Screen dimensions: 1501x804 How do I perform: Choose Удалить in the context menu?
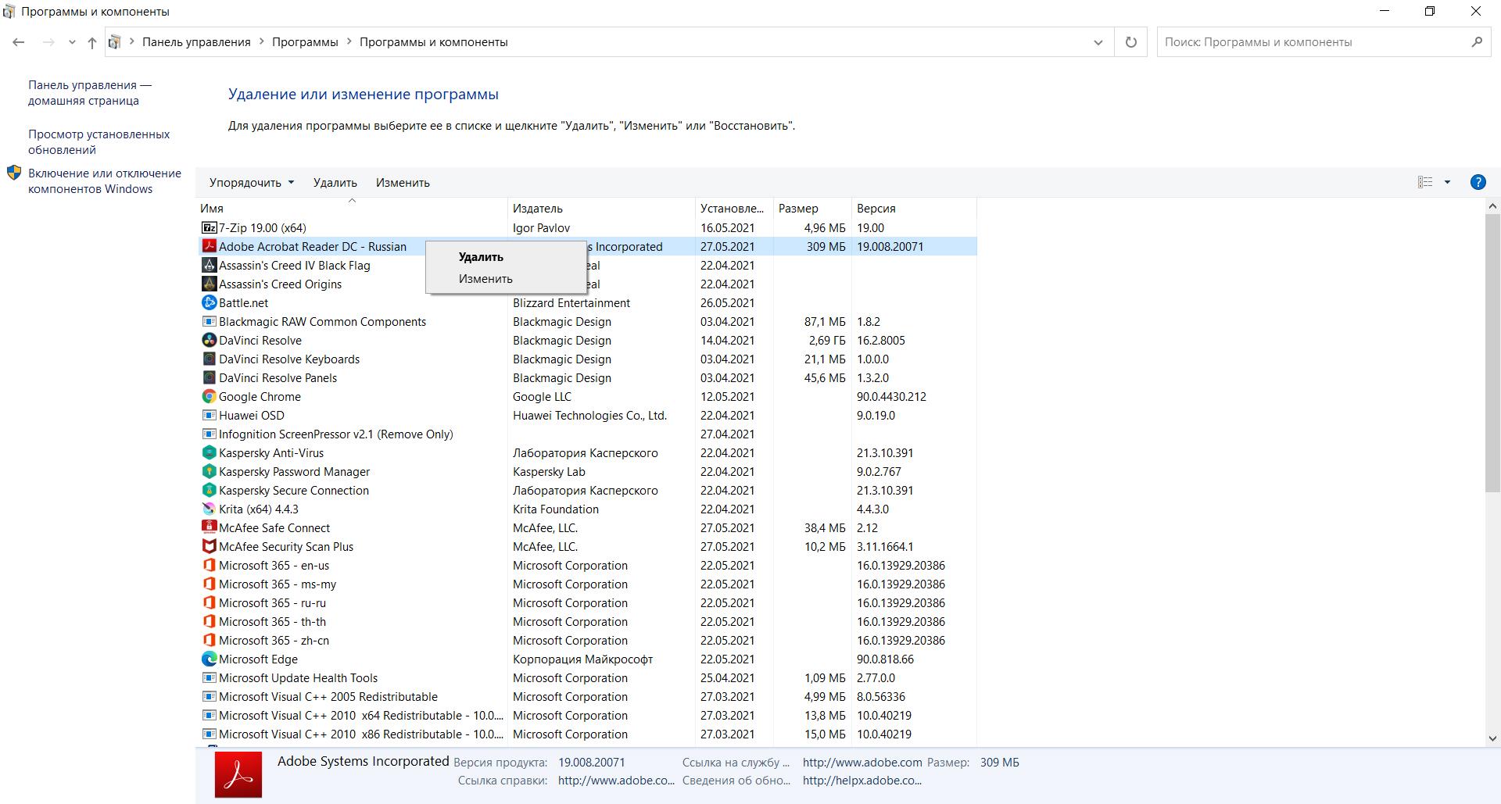pyautogui.click(x=506, y=257)
